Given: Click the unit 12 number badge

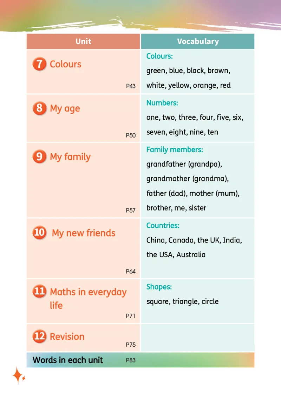Looking at the screenshot, I should coord(39,336).
